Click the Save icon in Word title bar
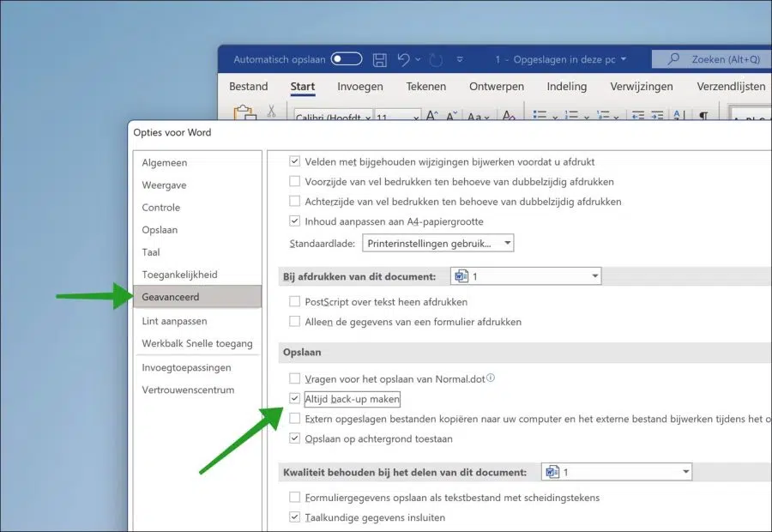 (380, 59)
